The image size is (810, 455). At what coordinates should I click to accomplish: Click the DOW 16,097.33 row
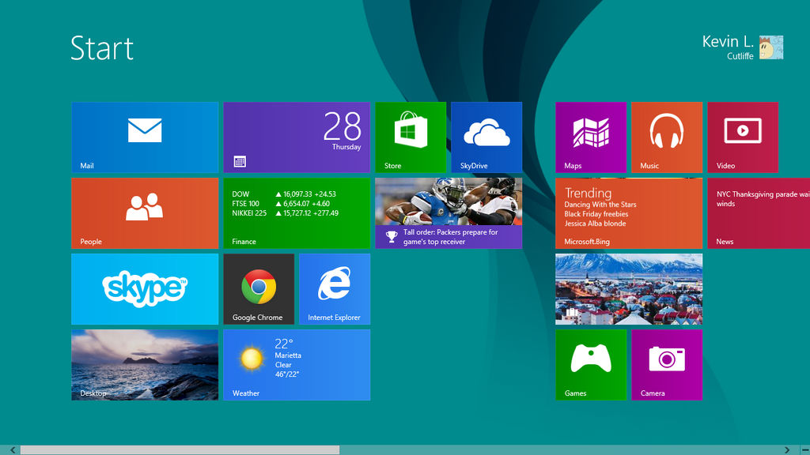point(284,194)
